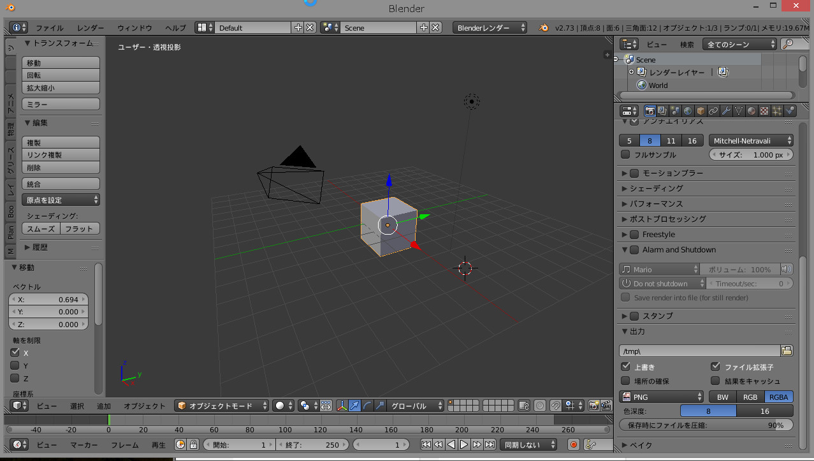Click the record auto-keyframe button in timeline
The width and height of the screenshot is (814, 461).
[x=574, y=444]
